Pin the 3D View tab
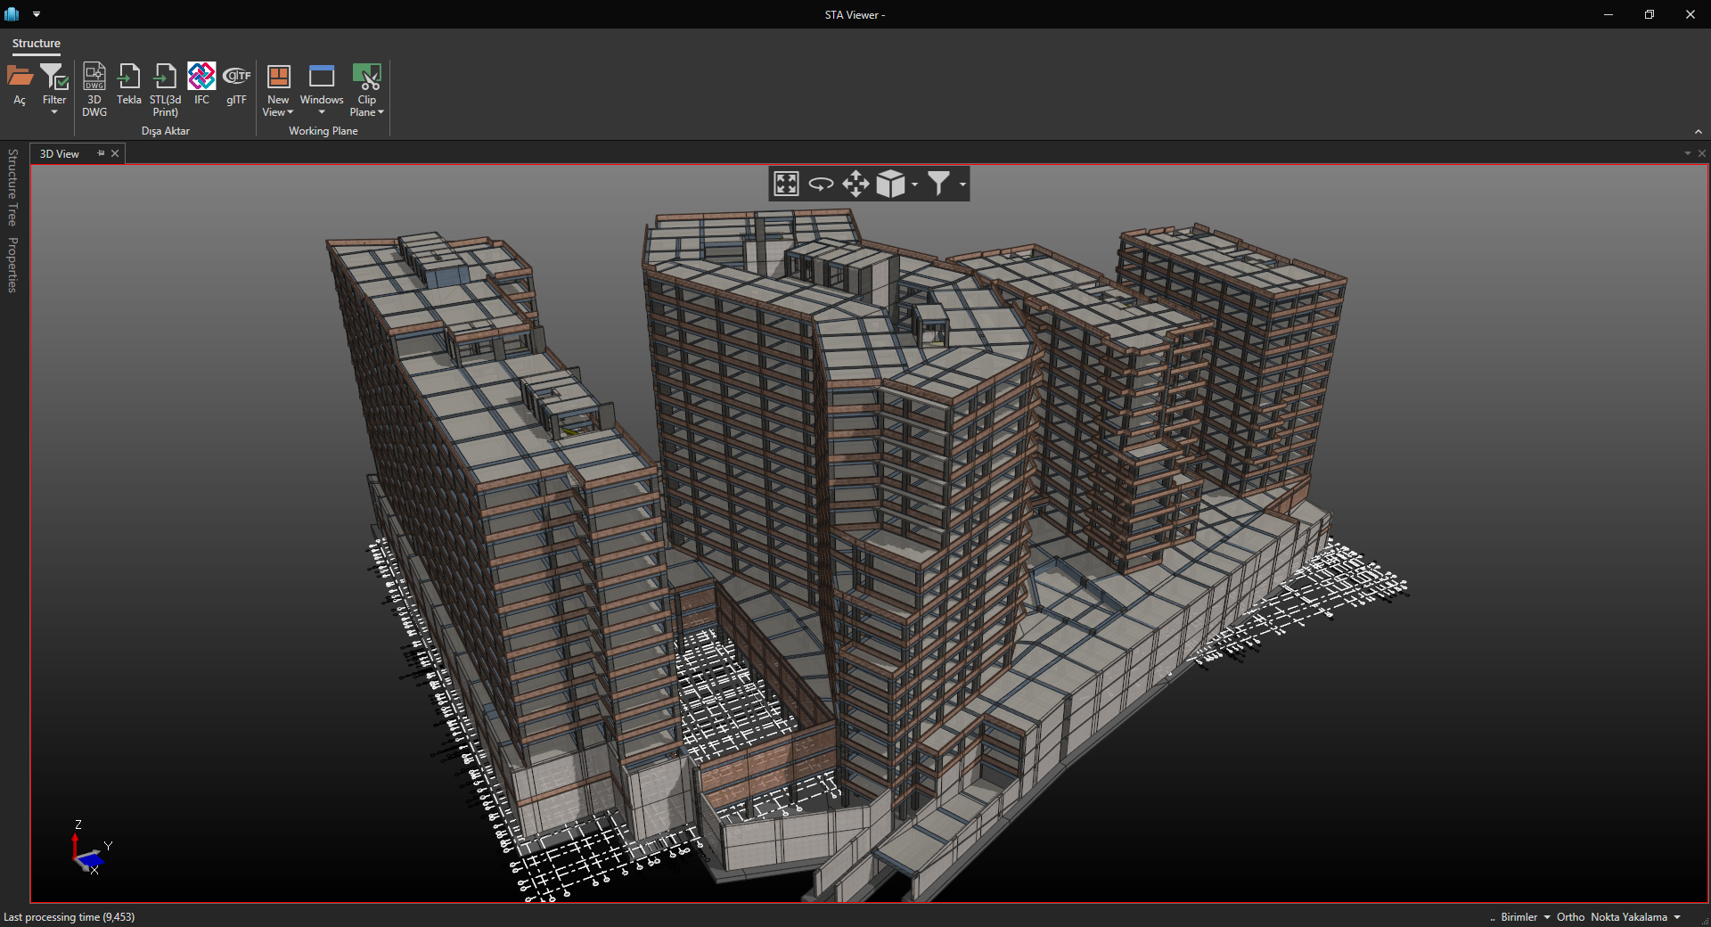The image size is (1711, 927). pos(101,153)
